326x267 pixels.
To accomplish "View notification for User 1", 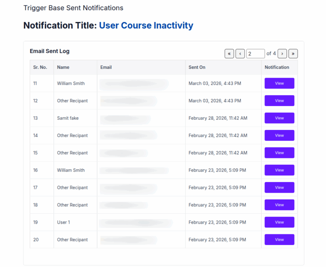I will [279, 222].
